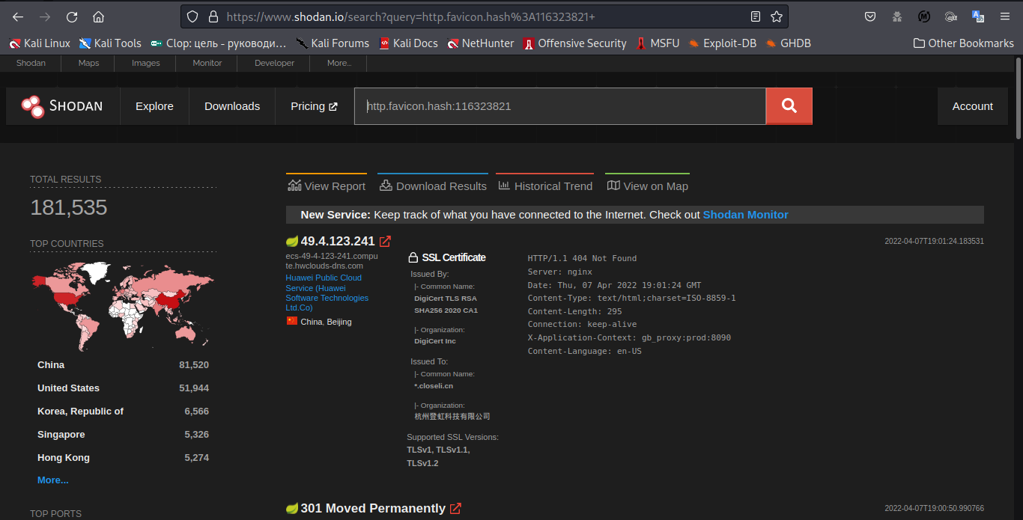Screen dimensions: 1023x520
Task: Switch to the Maps tab in the top strip
Action: click(x=88, y=63)
